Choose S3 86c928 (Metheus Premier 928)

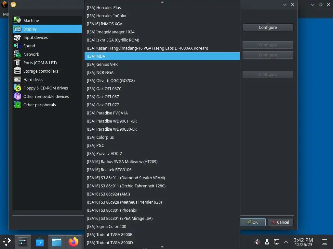coord(162,202)
